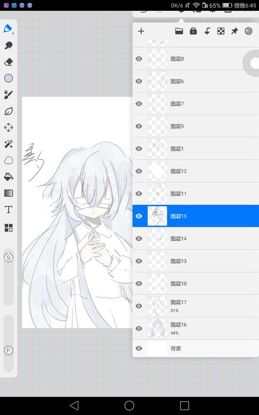Screen dimensions: 259x415
Task: Pick the magic wand tool
Action: [x=8, y=144]
